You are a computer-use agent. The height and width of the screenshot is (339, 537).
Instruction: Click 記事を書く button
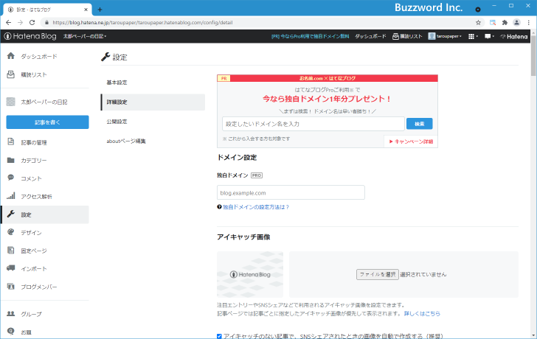click(48, 122)
